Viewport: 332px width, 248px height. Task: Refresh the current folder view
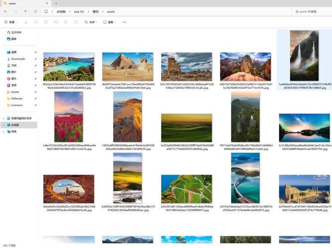[35, 11]
